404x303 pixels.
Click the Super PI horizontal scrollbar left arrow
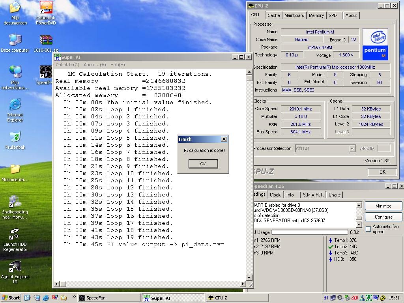coord(57,284)
